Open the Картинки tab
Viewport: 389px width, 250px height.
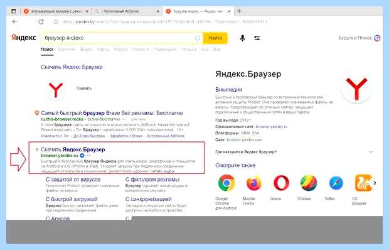pyautogui.click(x=67, y=50)
